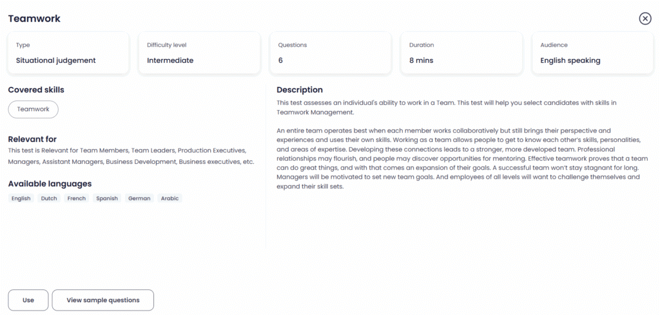Click the Questions count card
The image size is (660, 315).
331,53
